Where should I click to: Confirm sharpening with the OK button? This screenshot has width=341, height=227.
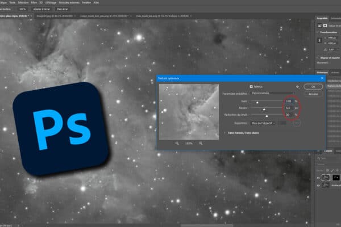(313, 87)
